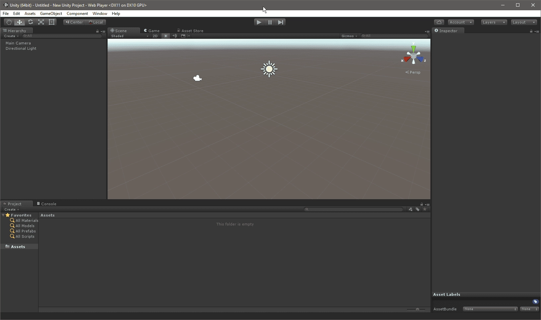This screenshot has width=541, height=320.
Task: Step forward one frame
Action: pyautogui.click(x=280, y=22)
